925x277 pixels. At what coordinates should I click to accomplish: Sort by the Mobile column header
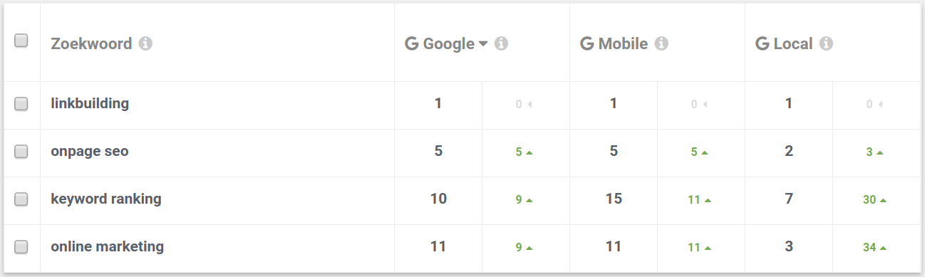623,44
